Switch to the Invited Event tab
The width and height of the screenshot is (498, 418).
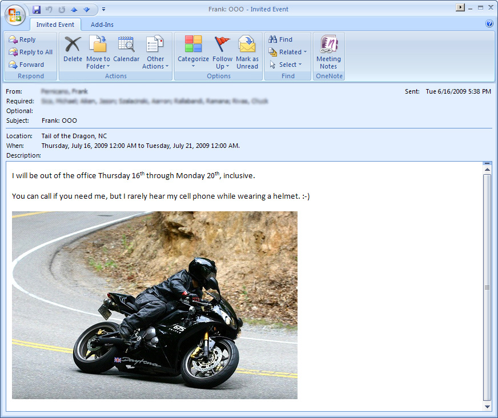click(x=55, y=25)
